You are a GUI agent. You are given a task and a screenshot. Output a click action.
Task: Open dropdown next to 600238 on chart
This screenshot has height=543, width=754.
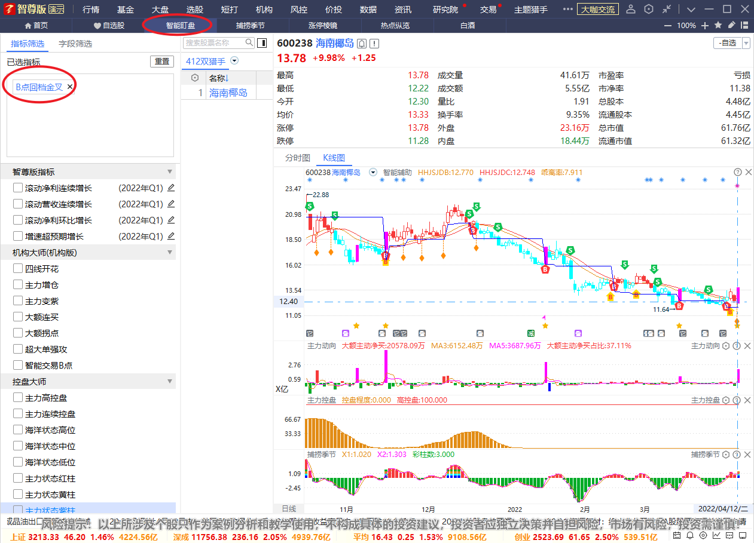[373, 172]
